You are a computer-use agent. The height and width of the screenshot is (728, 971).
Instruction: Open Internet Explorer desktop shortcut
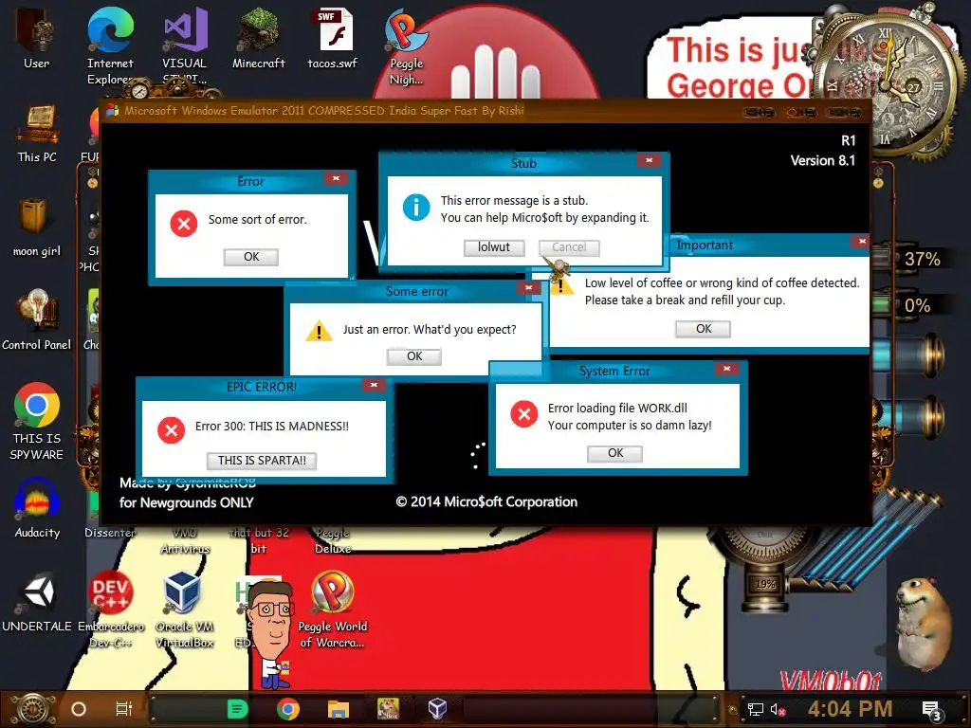[x=110, y=45]
